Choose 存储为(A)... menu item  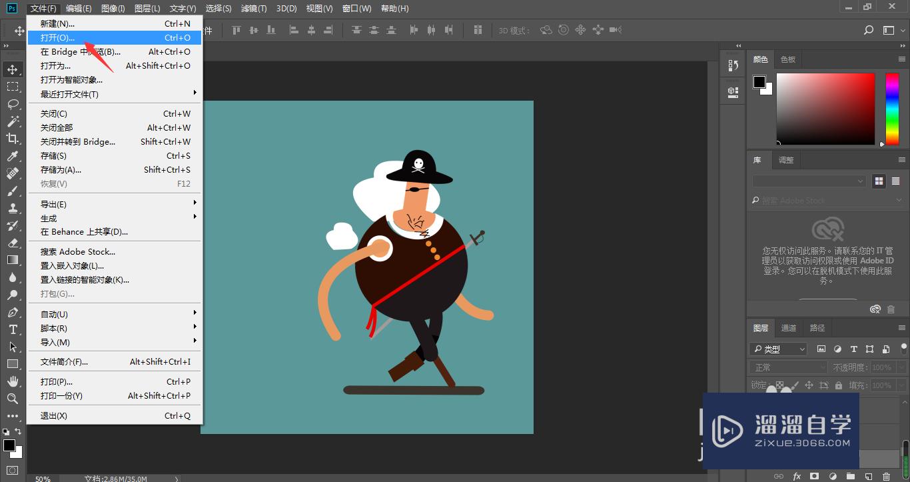[115, 169]
